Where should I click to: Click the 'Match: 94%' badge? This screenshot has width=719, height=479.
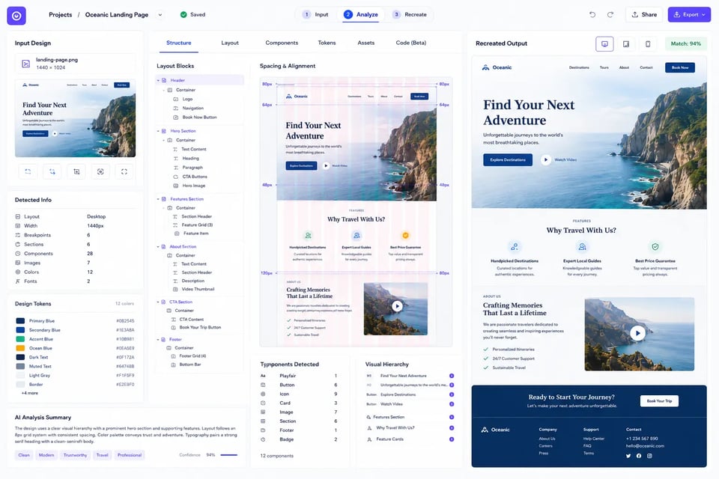685,44
